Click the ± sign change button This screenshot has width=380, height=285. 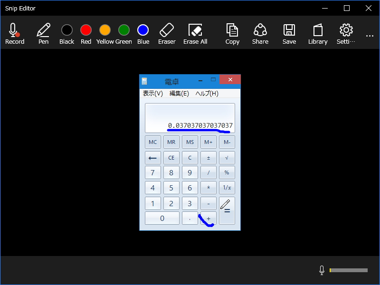coord(209,158)
